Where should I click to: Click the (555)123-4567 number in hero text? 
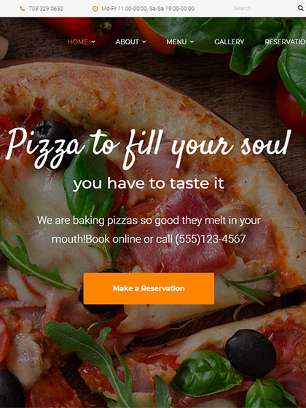211,239
